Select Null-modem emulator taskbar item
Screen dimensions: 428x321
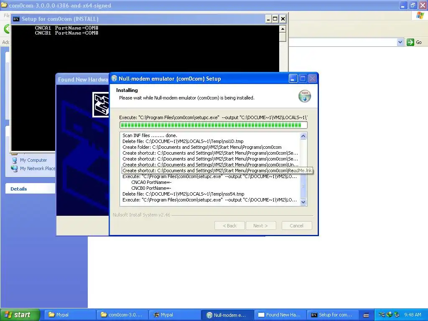click(x=227, y=315)
